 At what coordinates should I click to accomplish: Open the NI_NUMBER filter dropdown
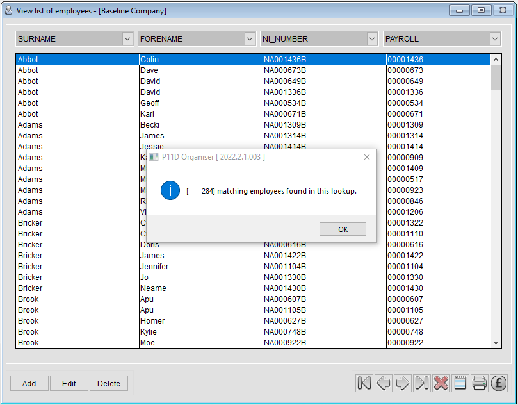click(372, 38)
